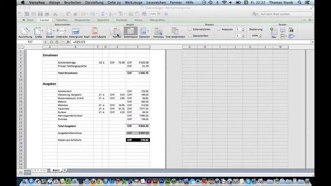Screen dimensions: 331x186
Task: Click the Name box showing F27
Action: point(30,42)
